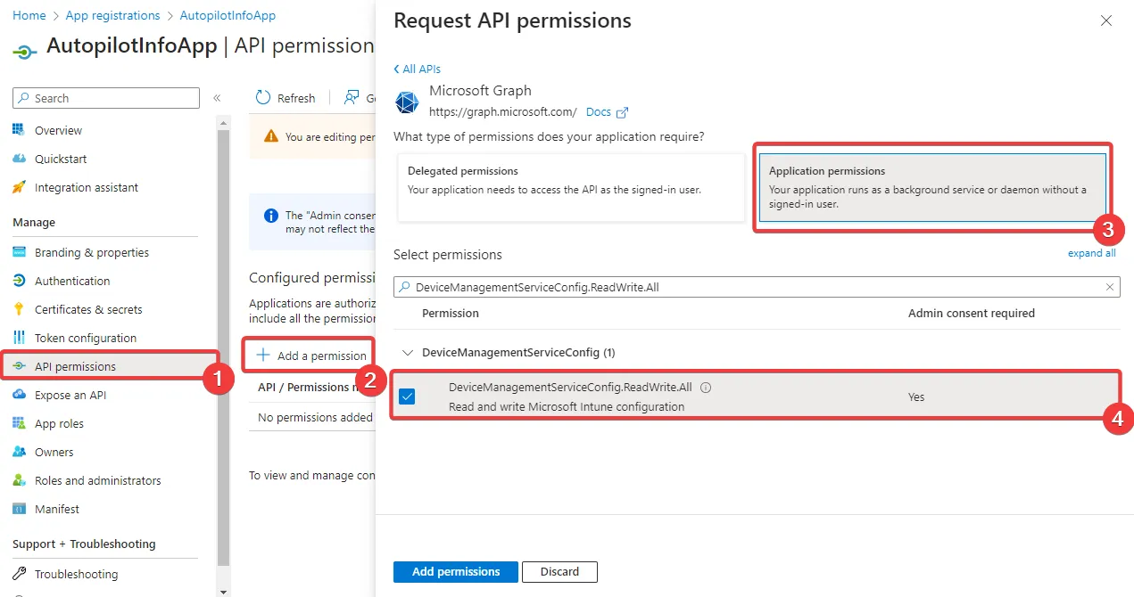Click 'Read and write Microsoft Intune configuration' text

[567, 406]
